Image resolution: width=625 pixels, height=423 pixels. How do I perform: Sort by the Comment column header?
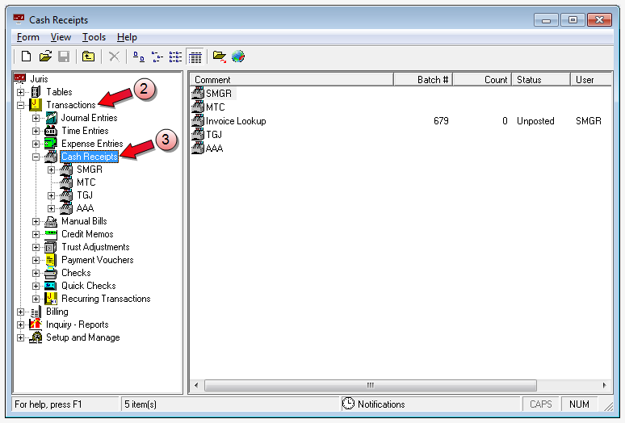(x=292, y=80)
